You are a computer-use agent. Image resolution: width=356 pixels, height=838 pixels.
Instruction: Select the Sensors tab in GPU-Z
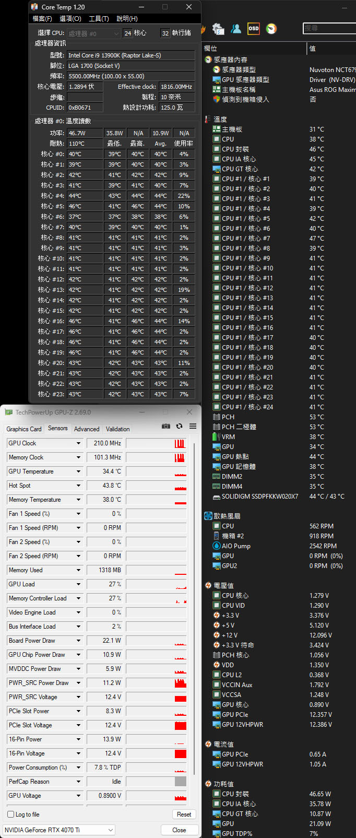pos(58,428)
